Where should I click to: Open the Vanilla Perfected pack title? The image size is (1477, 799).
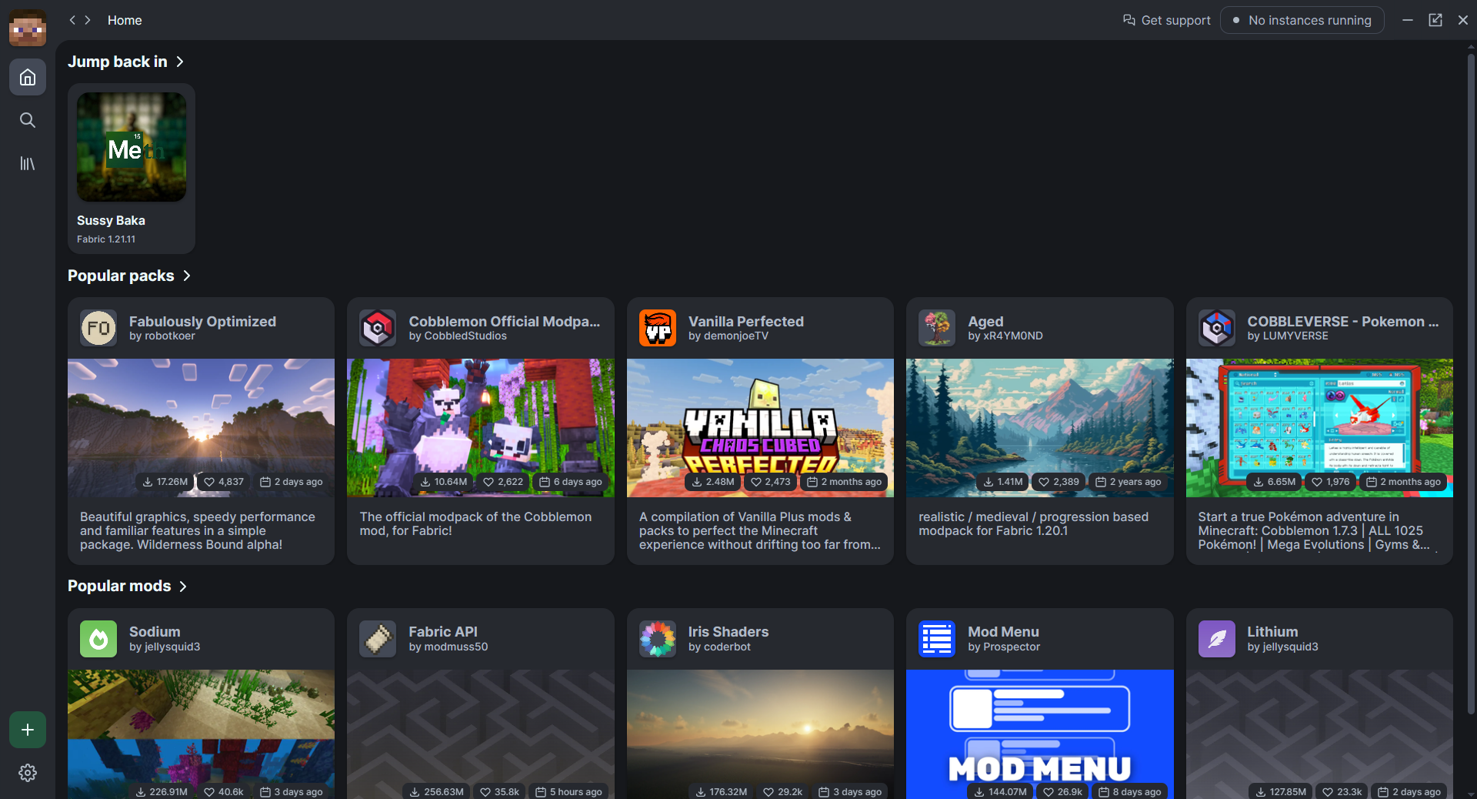[x=745, y=322]
